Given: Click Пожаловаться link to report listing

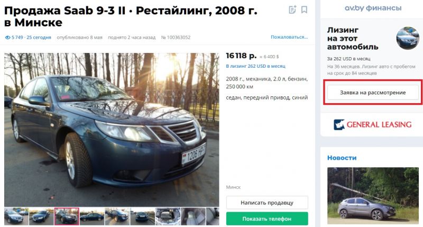Looking at the screenshot, I should pyautogui.click(x=289, y=37).
